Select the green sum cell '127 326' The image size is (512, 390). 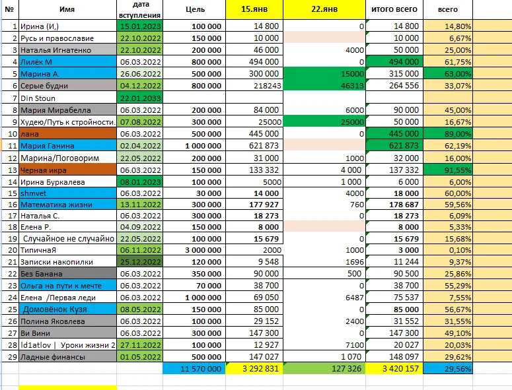(324, 368)
